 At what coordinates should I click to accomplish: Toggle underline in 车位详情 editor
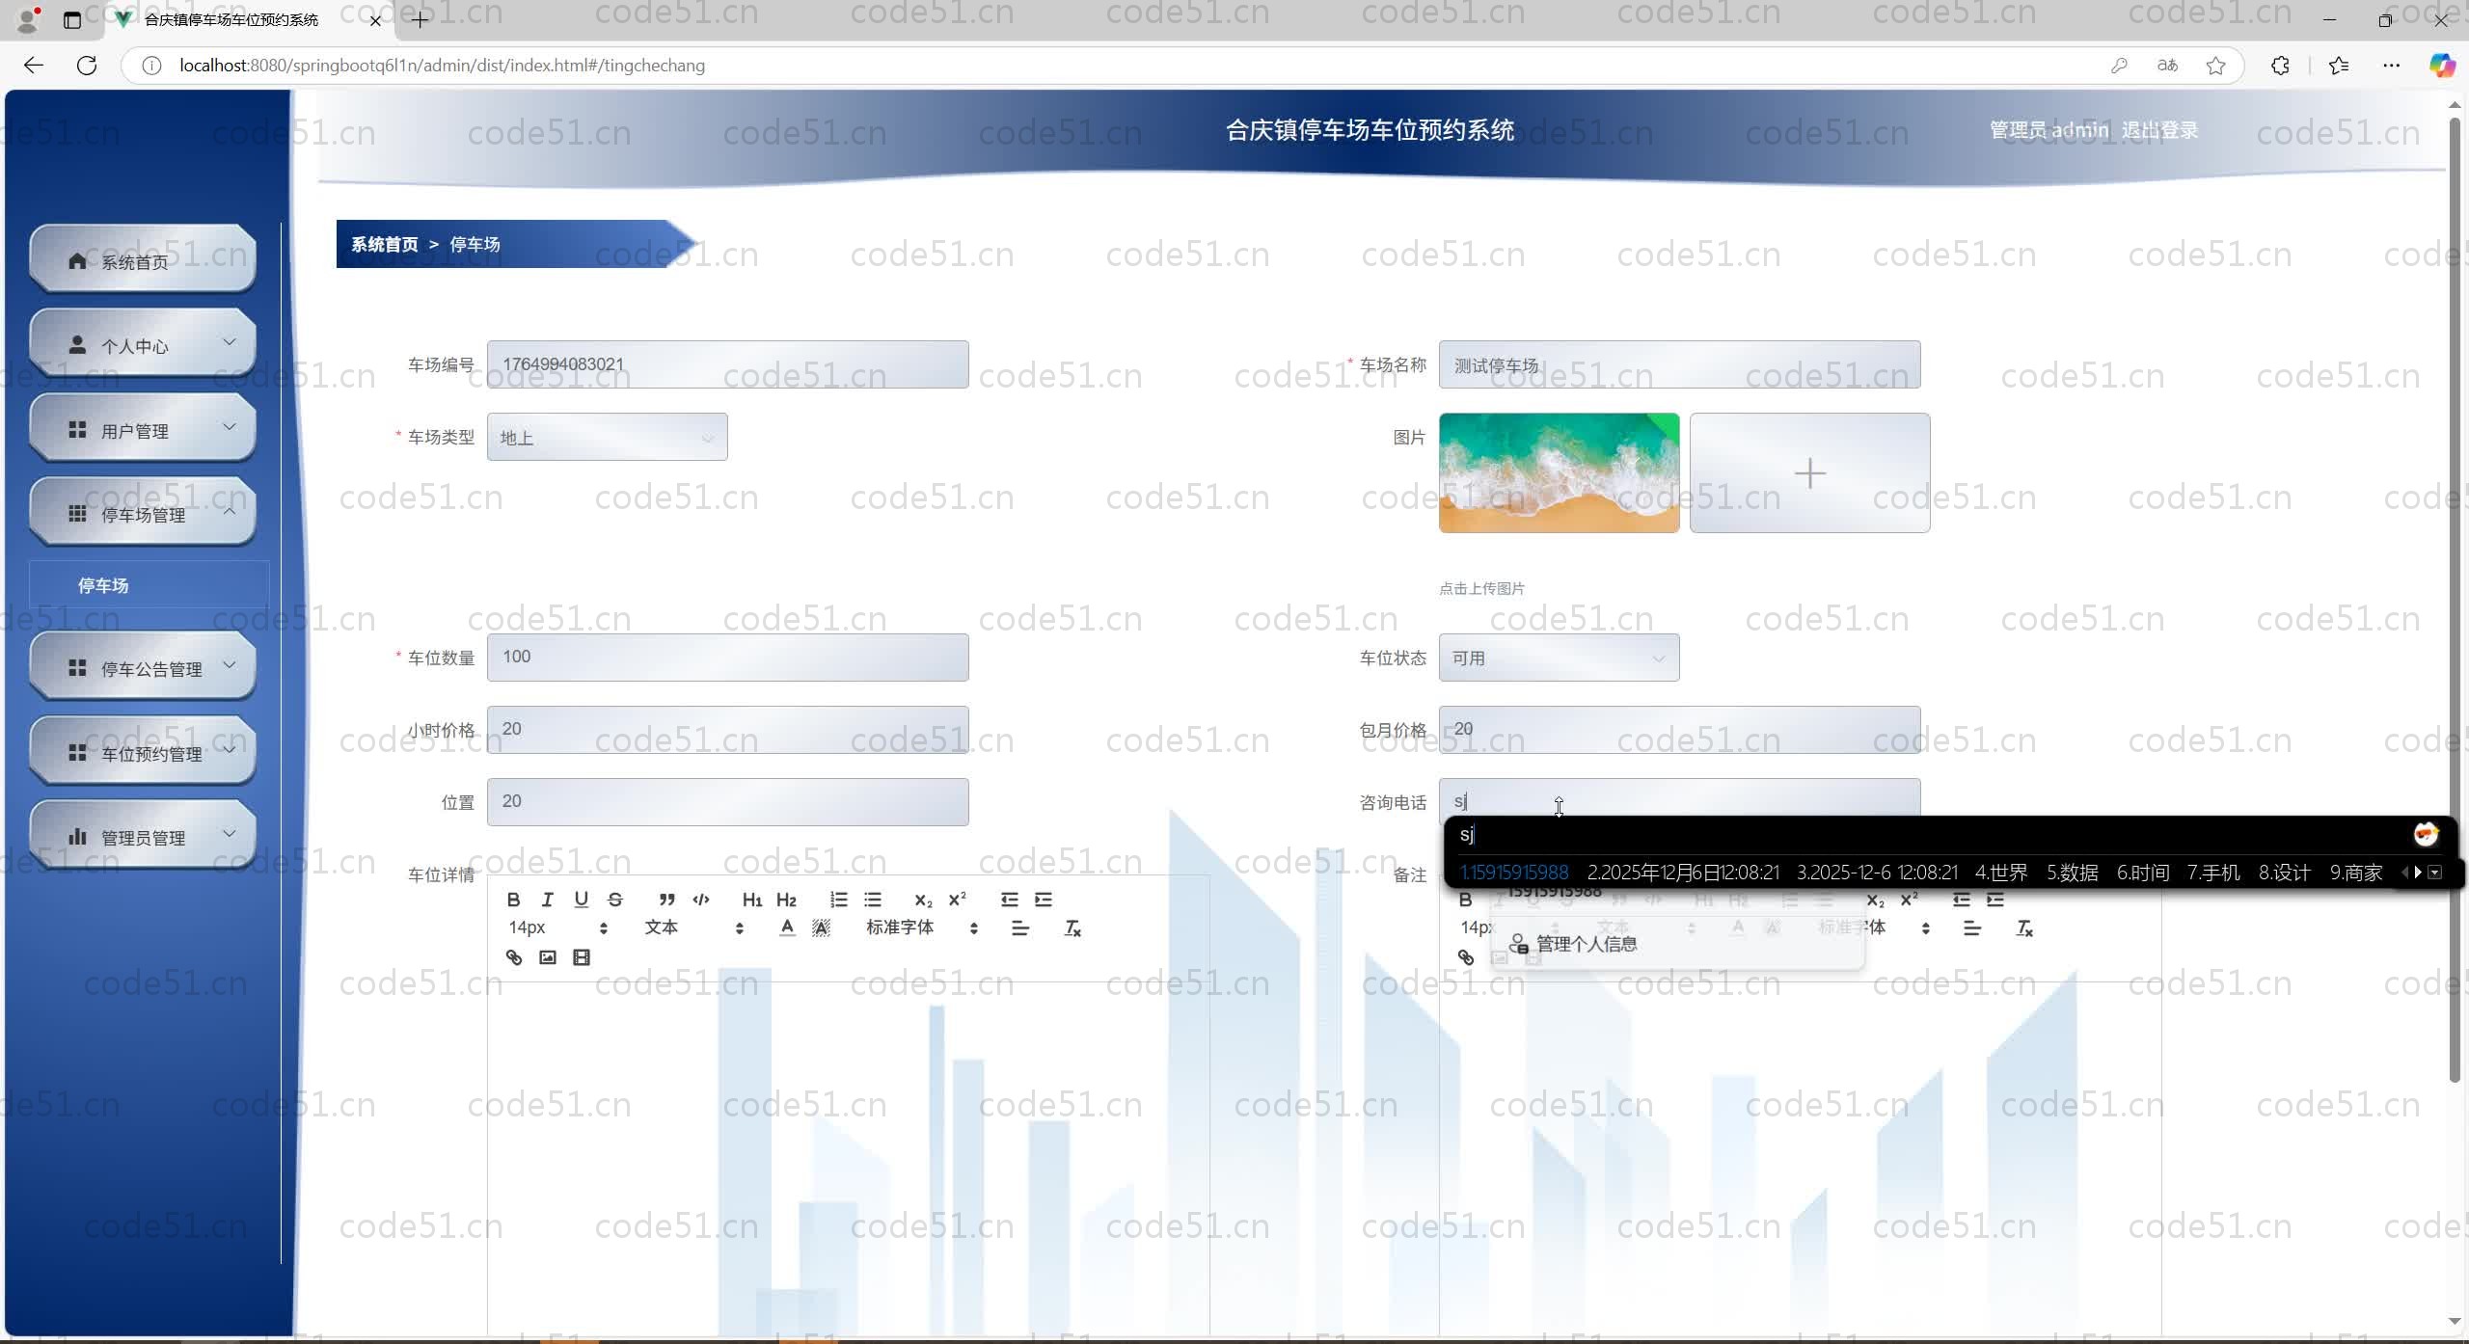coord(581,900)
